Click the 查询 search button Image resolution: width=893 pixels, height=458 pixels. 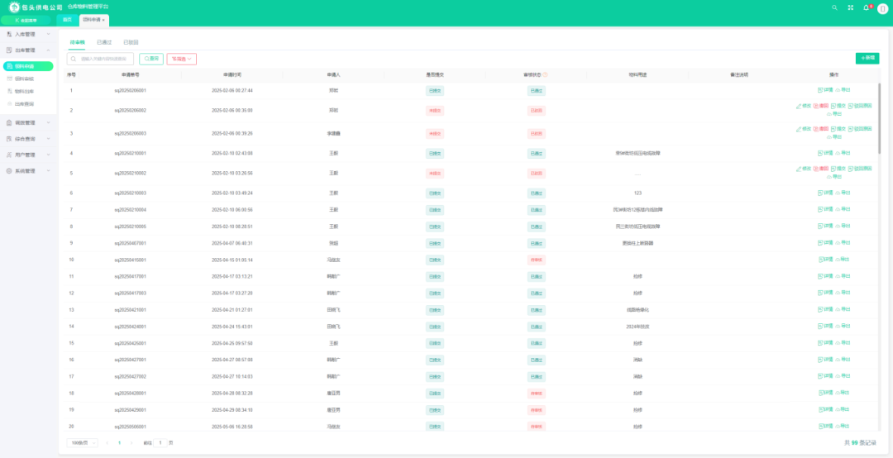[x=151, y=59]
